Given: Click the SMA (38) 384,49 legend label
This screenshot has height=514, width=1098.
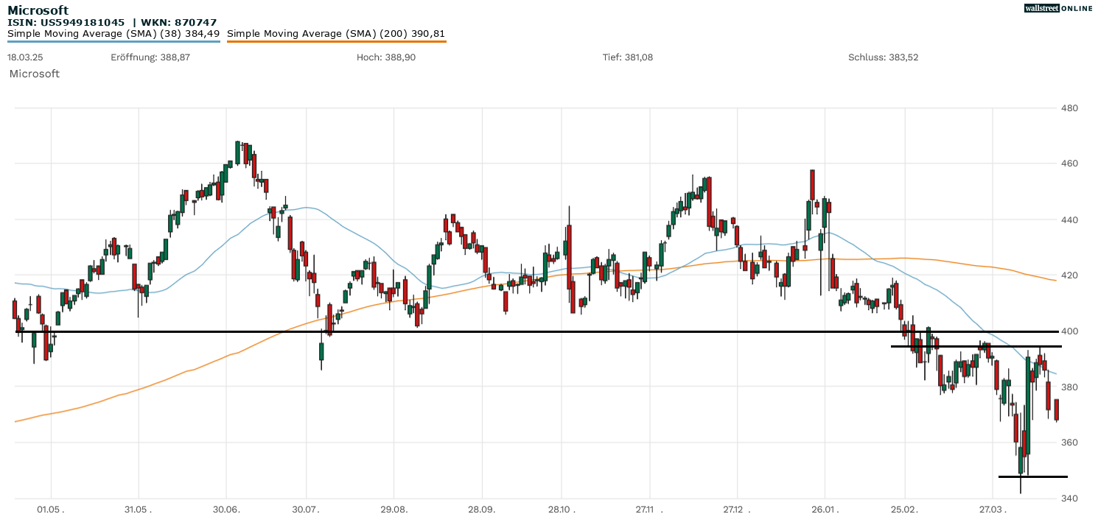Looking at the screenshot, I should [x=113, y=33].
